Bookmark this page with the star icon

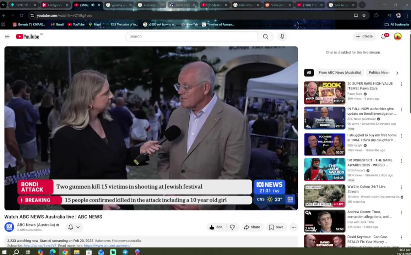(364, 16)
